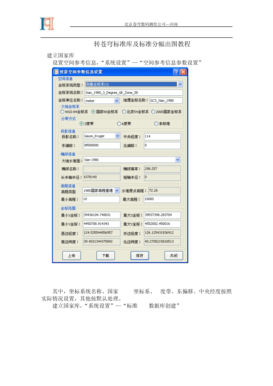Click the 西边经度 field
Image resolution: width=273 pixels, height=386 pixels.
101,233
